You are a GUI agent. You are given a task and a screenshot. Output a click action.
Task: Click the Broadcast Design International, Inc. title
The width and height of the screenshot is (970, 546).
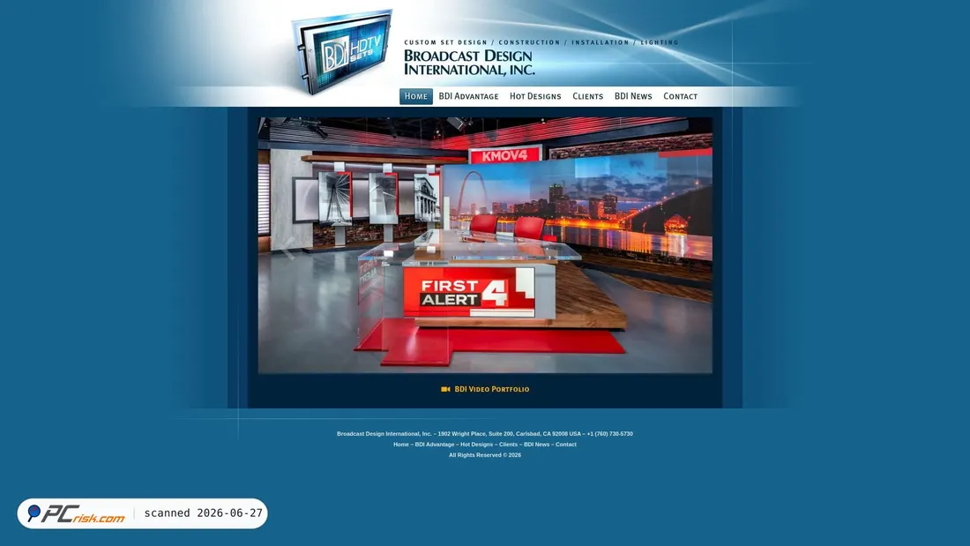pyautogui.click(x=469, y=63)
